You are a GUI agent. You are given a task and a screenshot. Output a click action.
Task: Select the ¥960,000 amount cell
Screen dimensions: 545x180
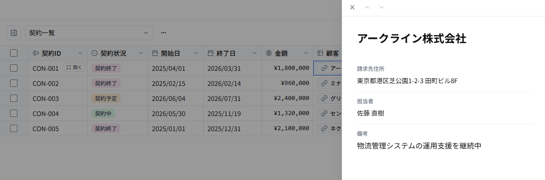coord(288,84)
